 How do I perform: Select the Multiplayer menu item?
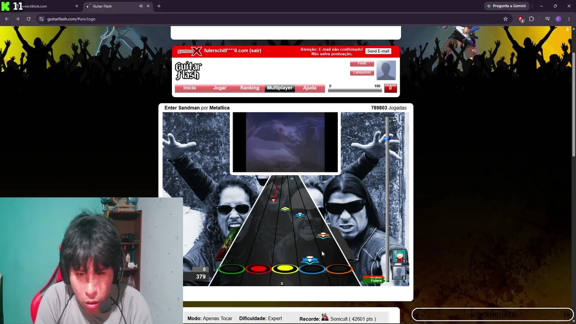[x=279, y=88]
